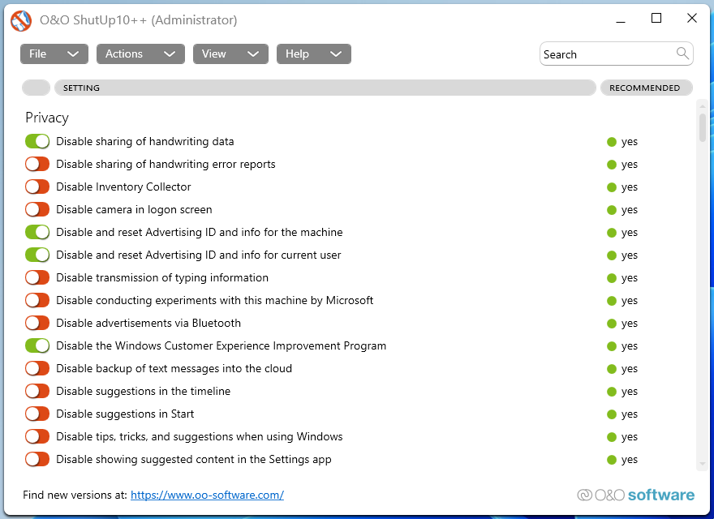Enable Disable suggestions in the timeline
714x519 pixels.
tap(37, 391)
